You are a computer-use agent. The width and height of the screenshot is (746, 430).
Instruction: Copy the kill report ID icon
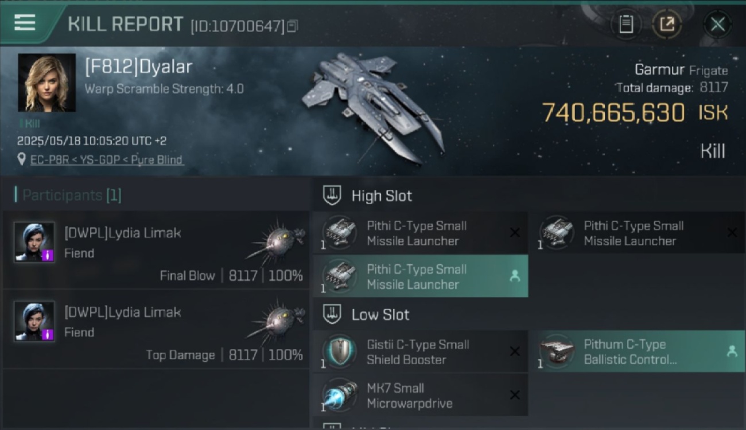click(293, 26)
